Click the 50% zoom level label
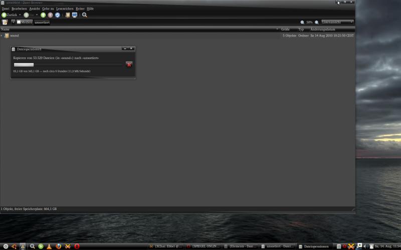 (309, 22)
